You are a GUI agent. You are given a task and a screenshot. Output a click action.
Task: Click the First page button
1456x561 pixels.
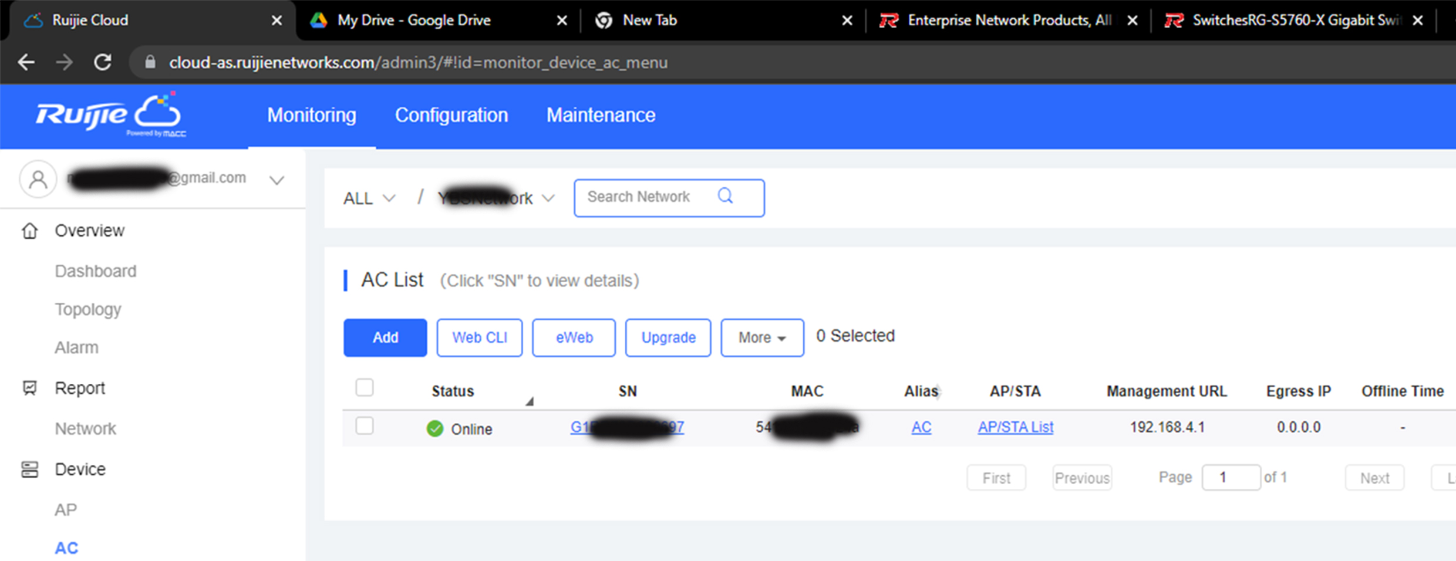pos(996,478)
